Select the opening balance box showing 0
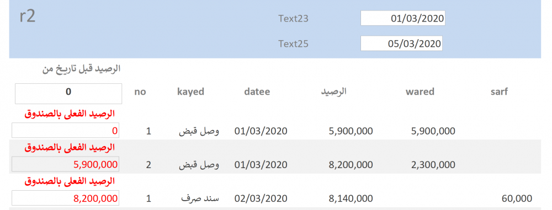 (x=68, y=94)
